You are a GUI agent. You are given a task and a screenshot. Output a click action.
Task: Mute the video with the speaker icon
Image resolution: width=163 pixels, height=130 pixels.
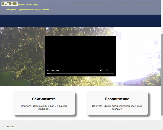click(101, 70)
